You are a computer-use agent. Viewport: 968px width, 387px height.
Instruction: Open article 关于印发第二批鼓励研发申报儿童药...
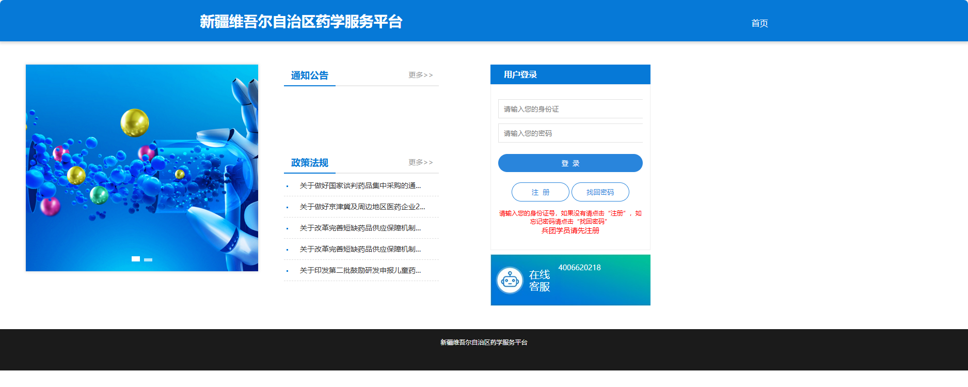click(360, 270)
